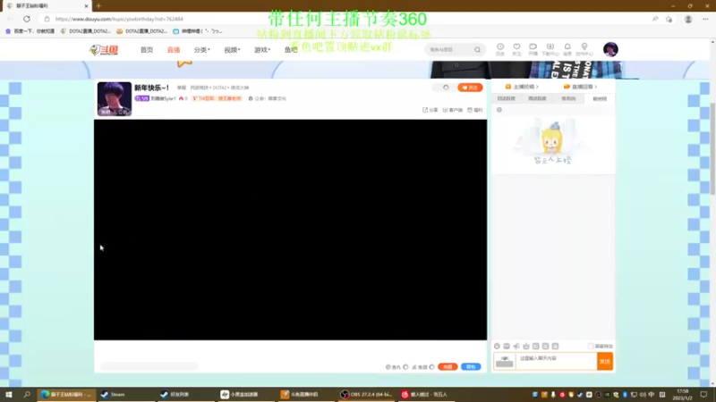716x402 pixels.
Task: Open the envelope icon in chat toolbar
Action: [x=507, y=346]
